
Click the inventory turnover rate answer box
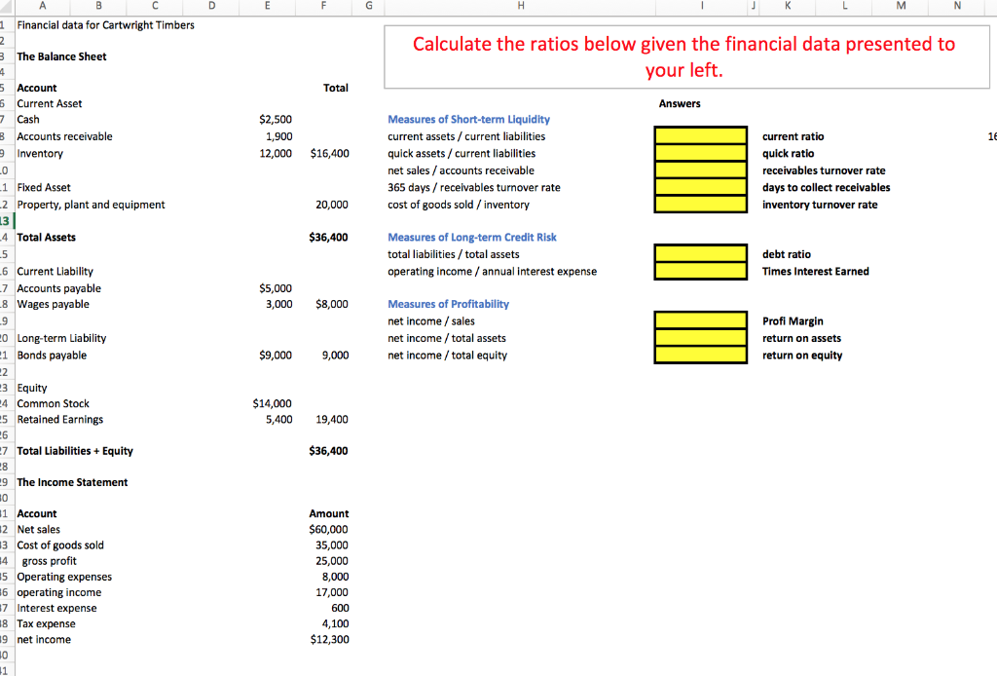pos(700,204)
